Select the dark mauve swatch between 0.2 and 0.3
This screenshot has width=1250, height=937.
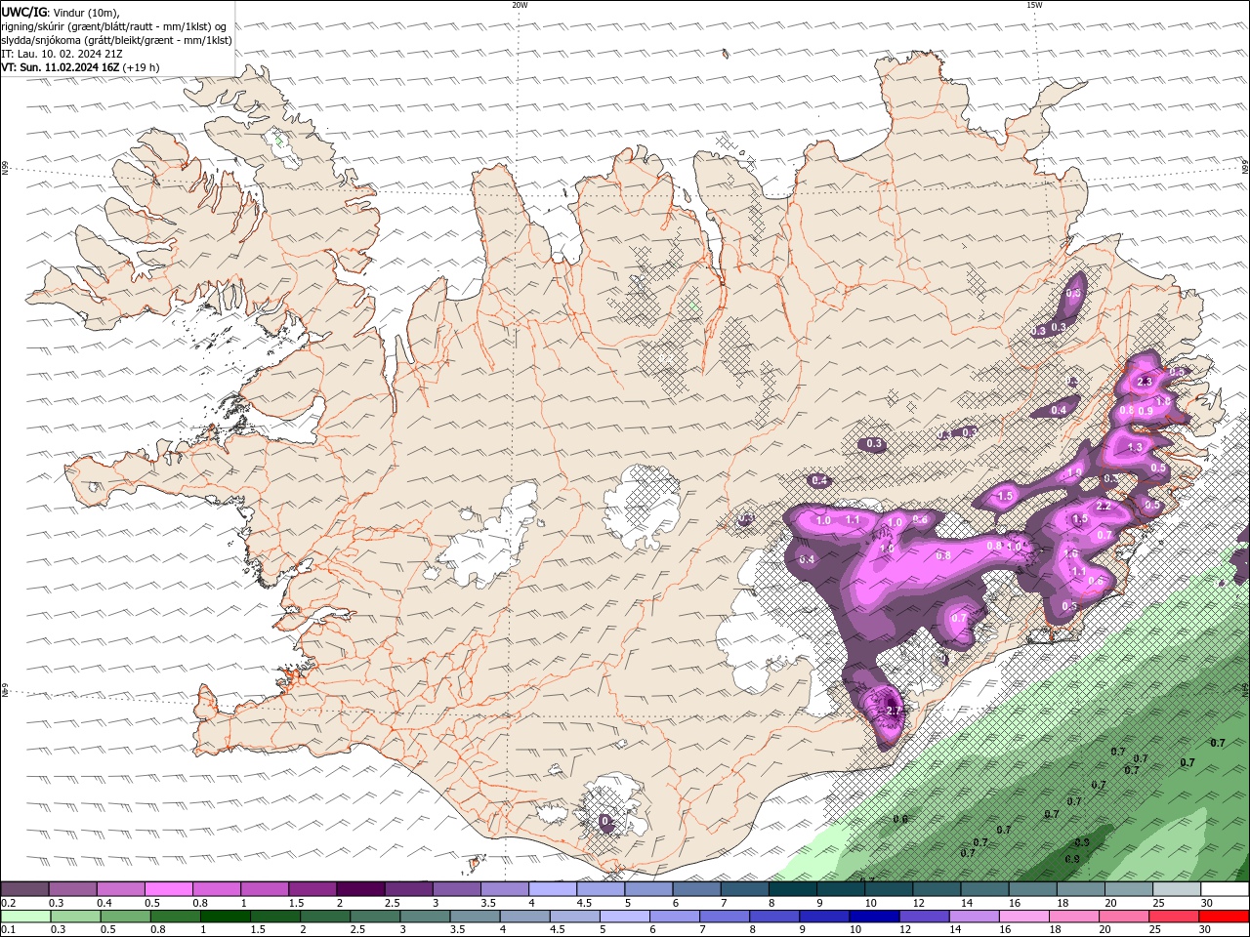[24, 889]
